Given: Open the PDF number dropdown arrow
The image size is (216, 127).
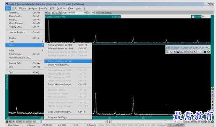Looking at the screenshot, I should [x=85, y=13].
